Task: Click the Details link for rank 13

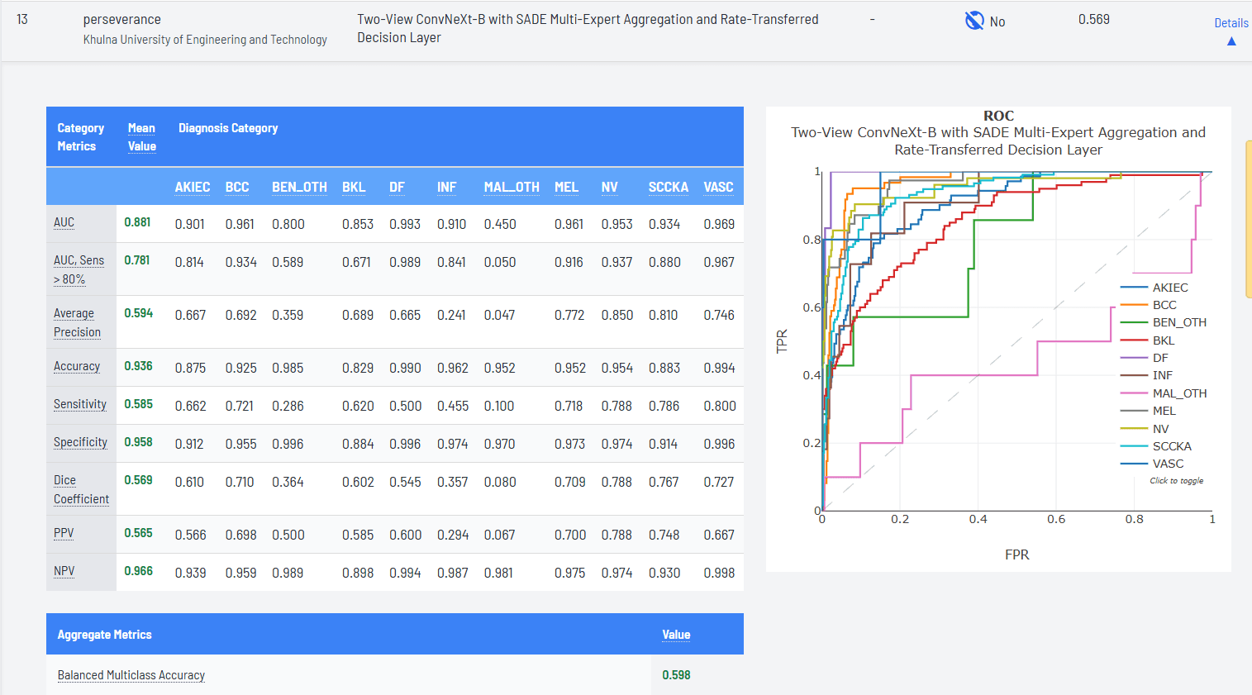Action: (1231, 23)
